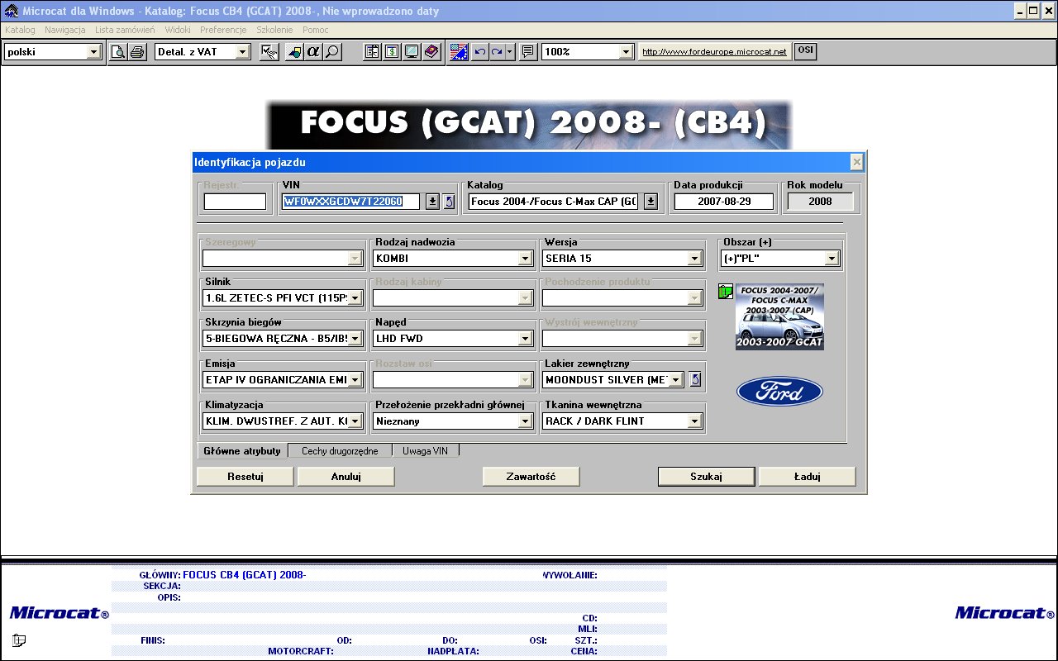Open the 100% zoom dropdown
1058x661 pixels.
coord(627,52)
